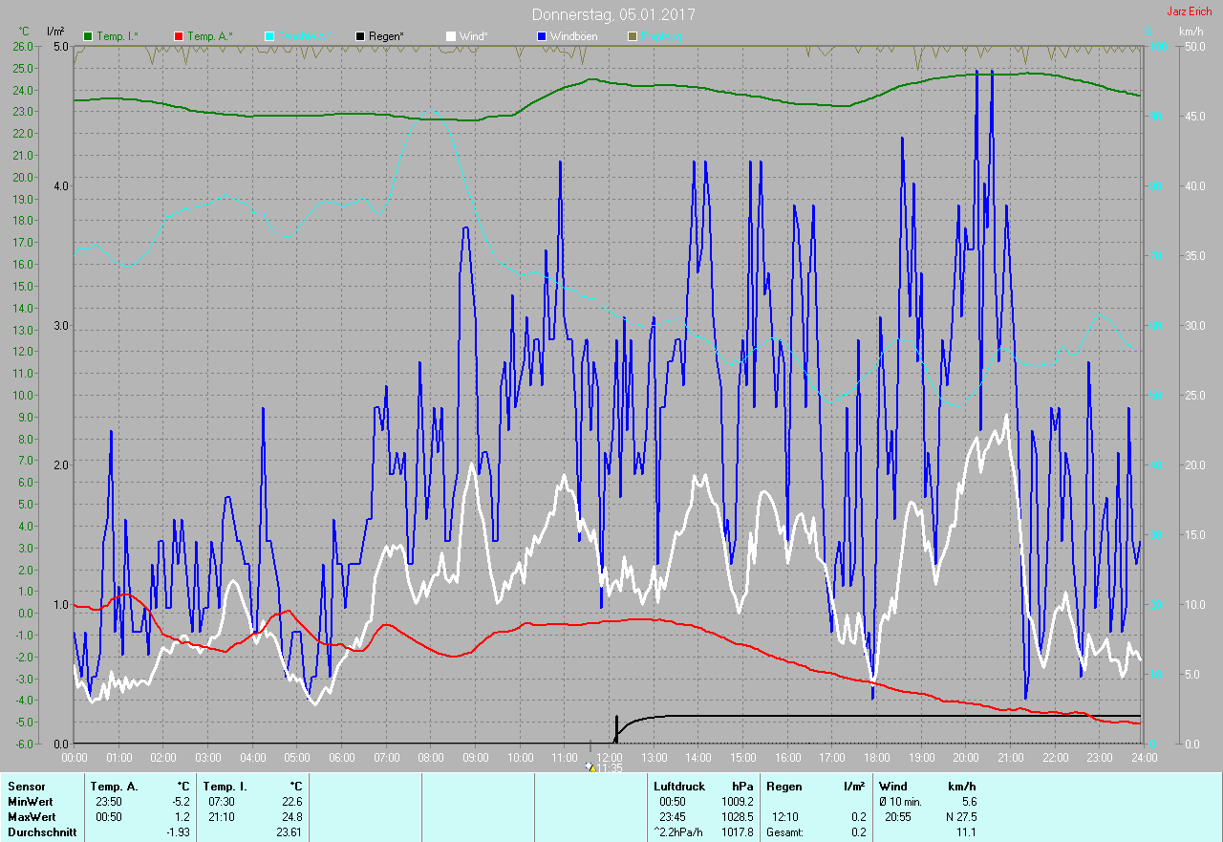Viewport: 1223px width, 842px height.
Task: Click the Temp. I. column header in table
Action: (225, 787)
